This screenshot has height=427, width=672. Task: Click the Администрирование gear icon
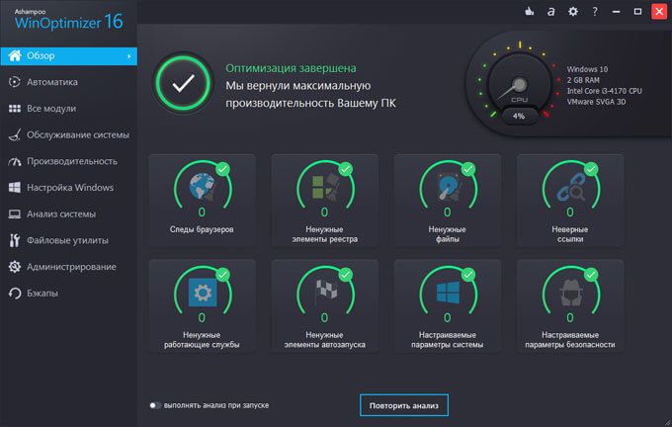pos(15,267)
